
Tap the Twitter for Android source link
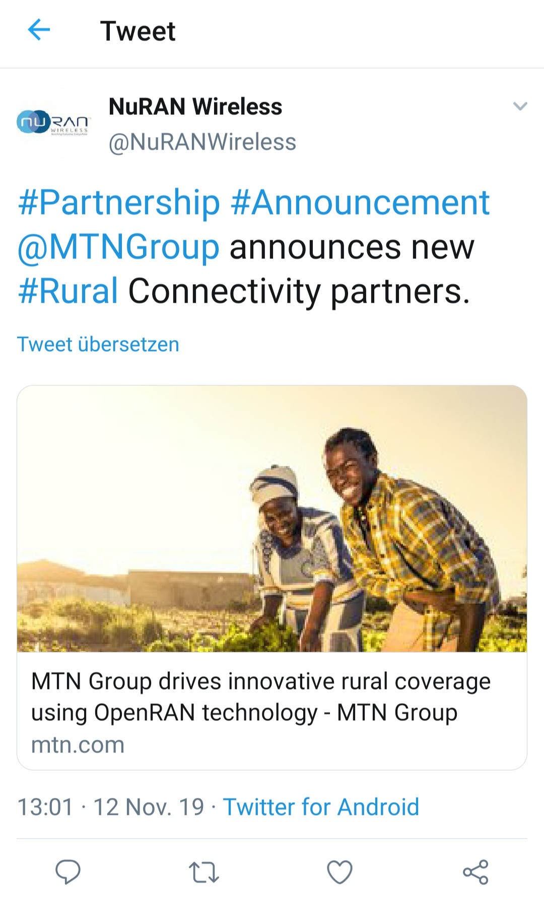(321, 807)
